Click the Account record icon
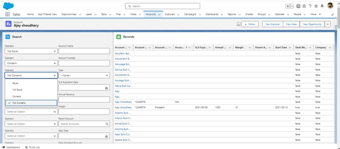 (8, 24)
